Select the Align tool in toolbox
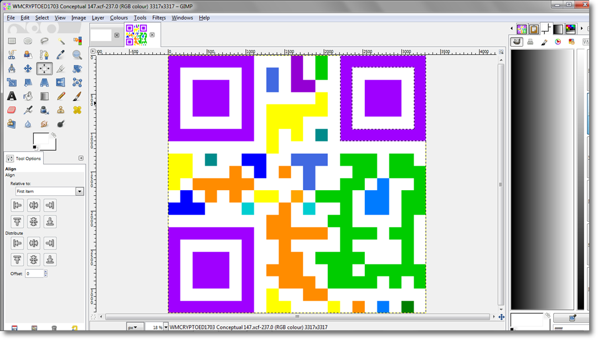The height and width of the screenshot is (340, 598). tap(44, 69)
